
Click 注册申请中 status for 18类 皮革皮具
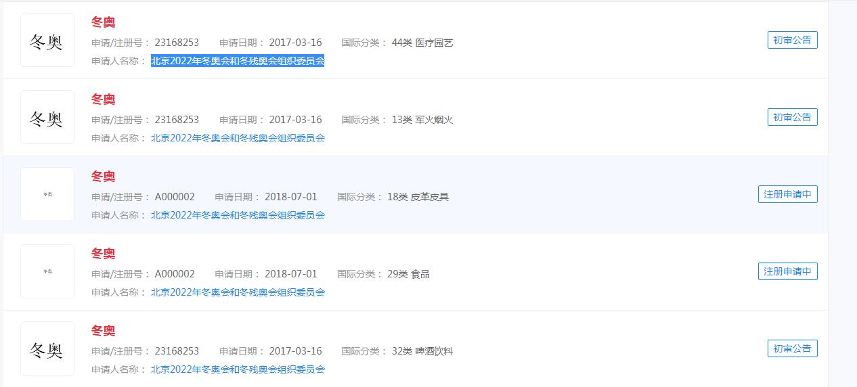[788, 194]
